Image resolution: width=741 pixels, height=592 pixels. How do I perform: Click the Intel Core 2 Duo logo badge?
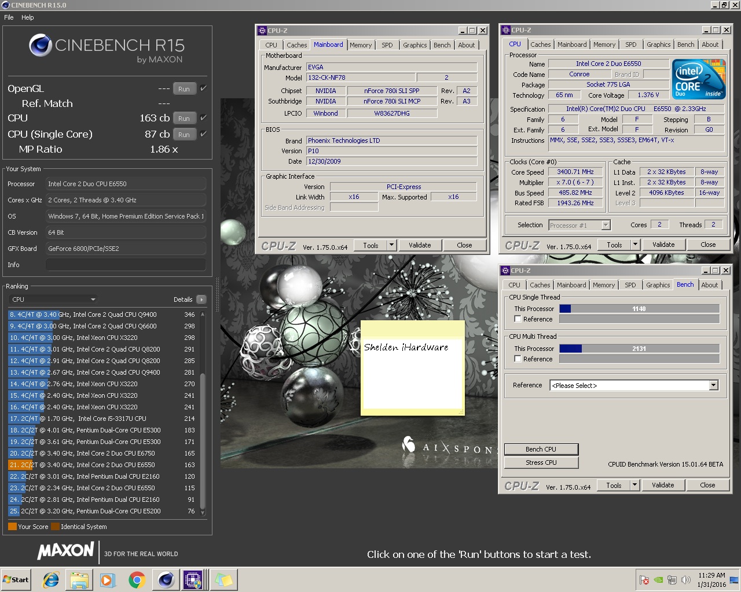(x=699, y=79)
